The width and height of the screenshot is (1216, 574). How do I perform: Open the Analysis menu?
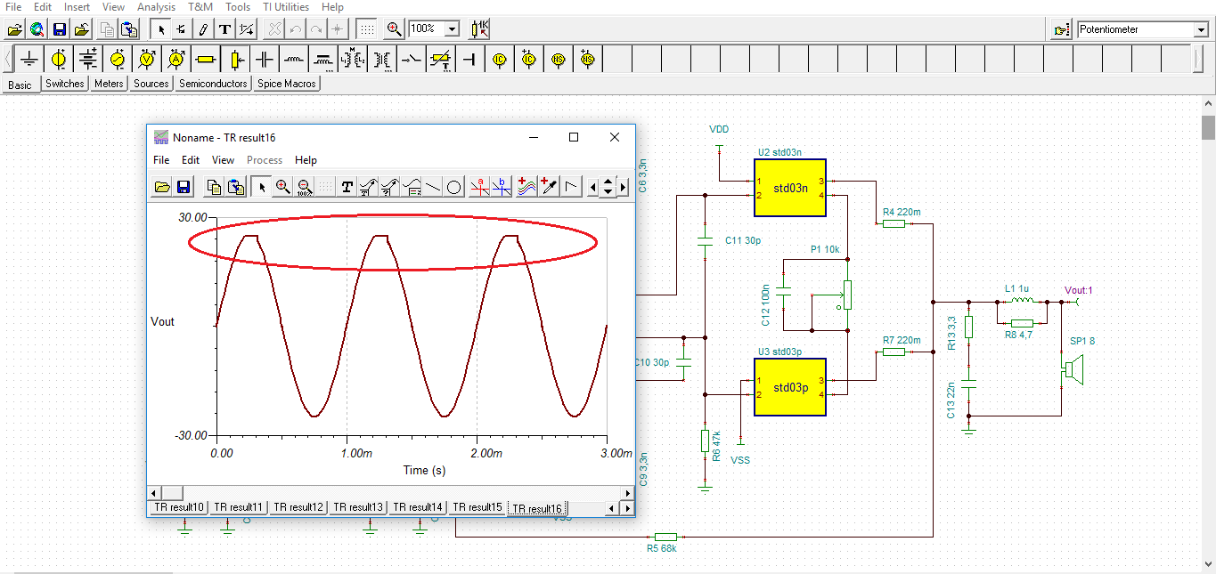[x=156, y=7]
